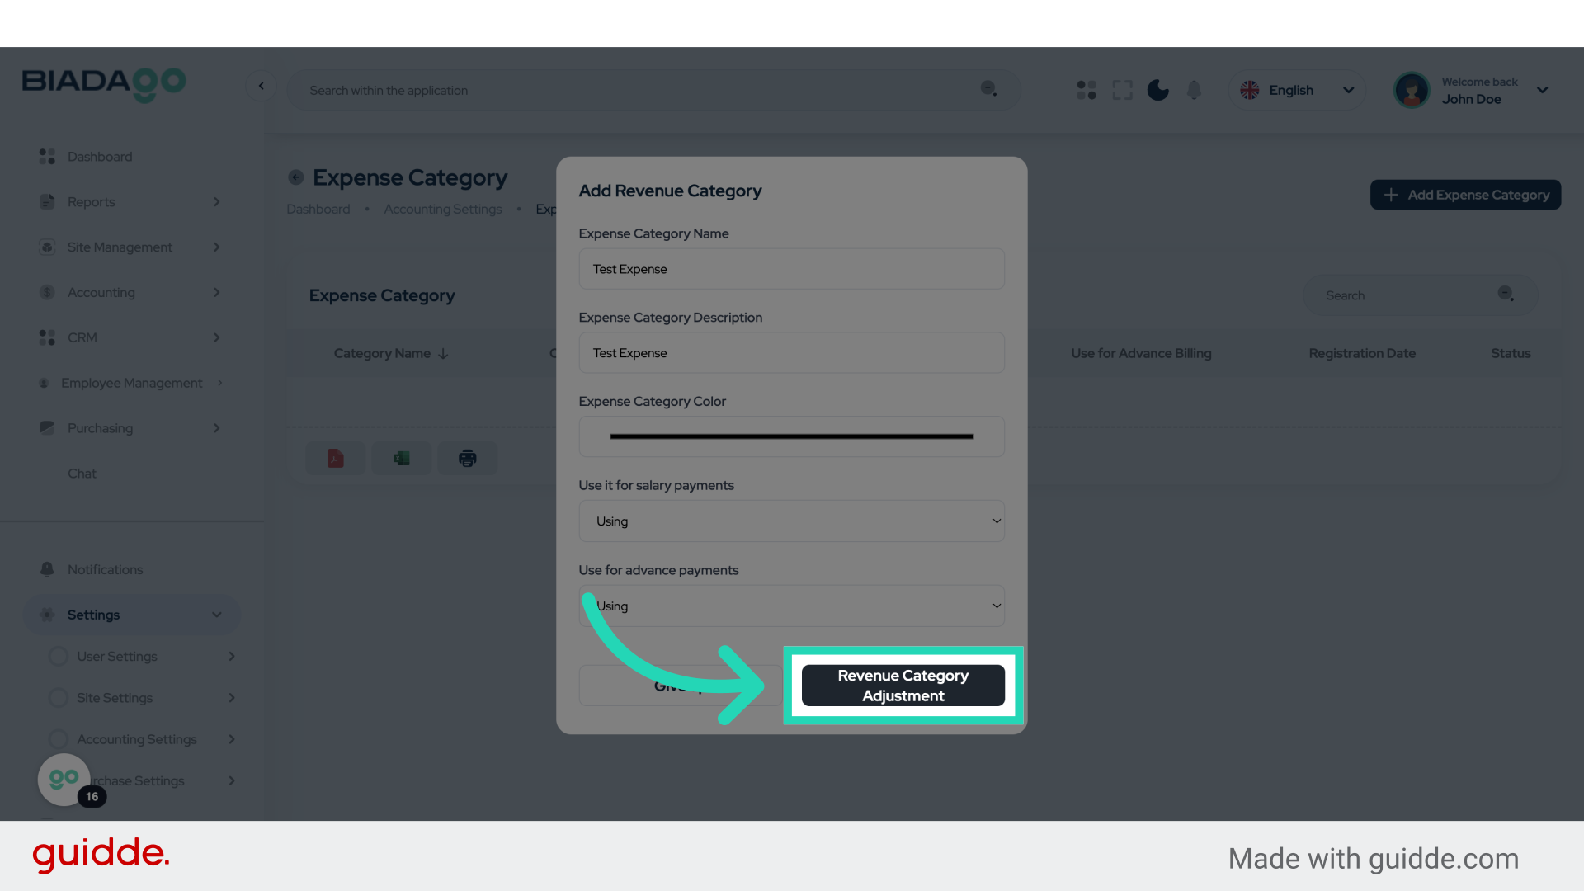The height and width of the screenshot is (891, 1584).
Task: Expand the Reports sidebar section
Action: point(132,201)
